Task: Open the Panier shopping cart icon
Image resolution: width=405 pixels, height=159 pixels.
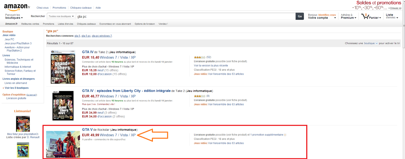Action: [x=365, y=16]
